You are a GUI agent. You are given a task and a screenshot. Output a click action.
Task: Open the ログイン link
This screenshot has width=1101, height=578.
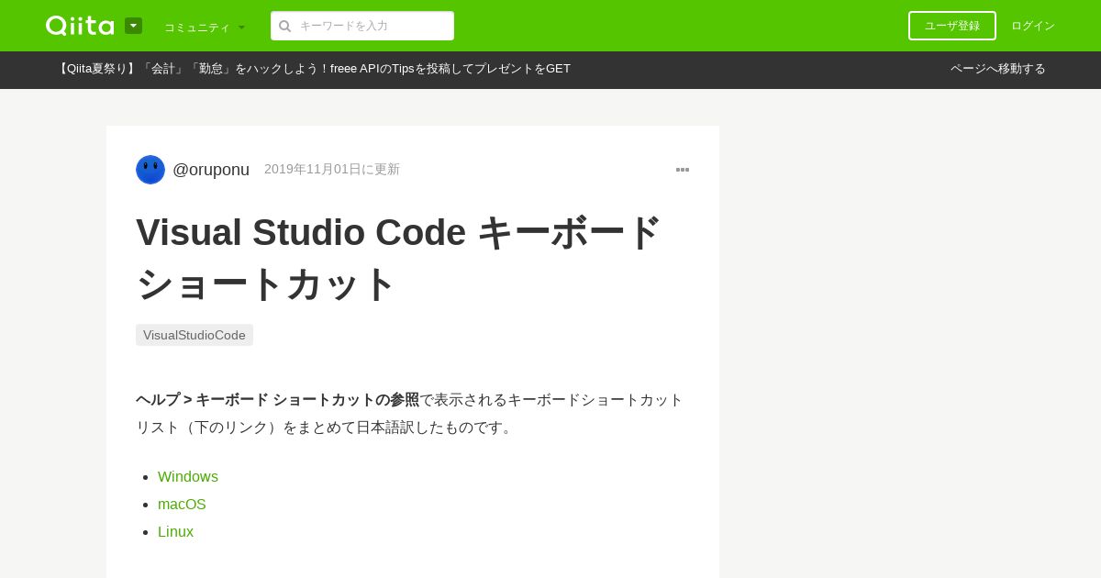pyautogui.click(x=1033, y=26)
